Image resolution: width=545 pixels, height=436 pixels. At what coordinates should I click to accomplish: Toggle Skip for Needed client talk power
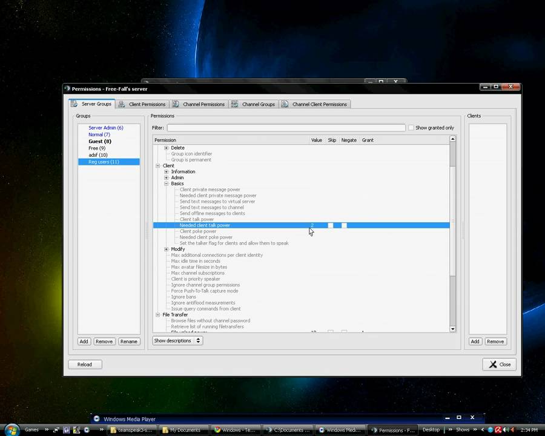331,225
